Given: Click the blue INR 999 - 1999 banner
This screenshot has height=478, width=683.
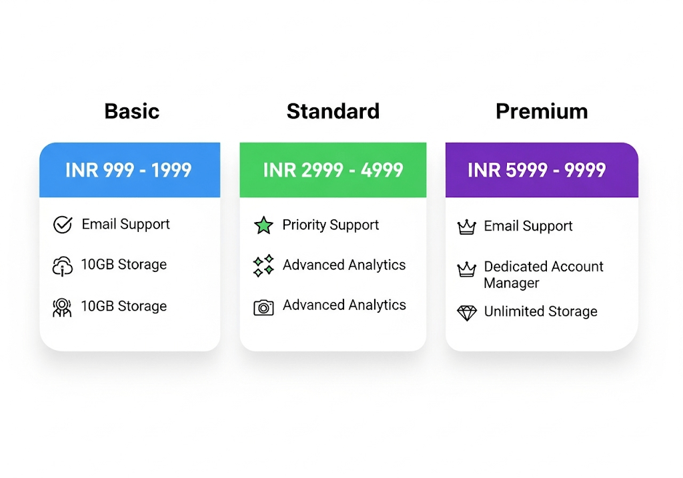Looking at the screenshot, I should click(129, 170).
